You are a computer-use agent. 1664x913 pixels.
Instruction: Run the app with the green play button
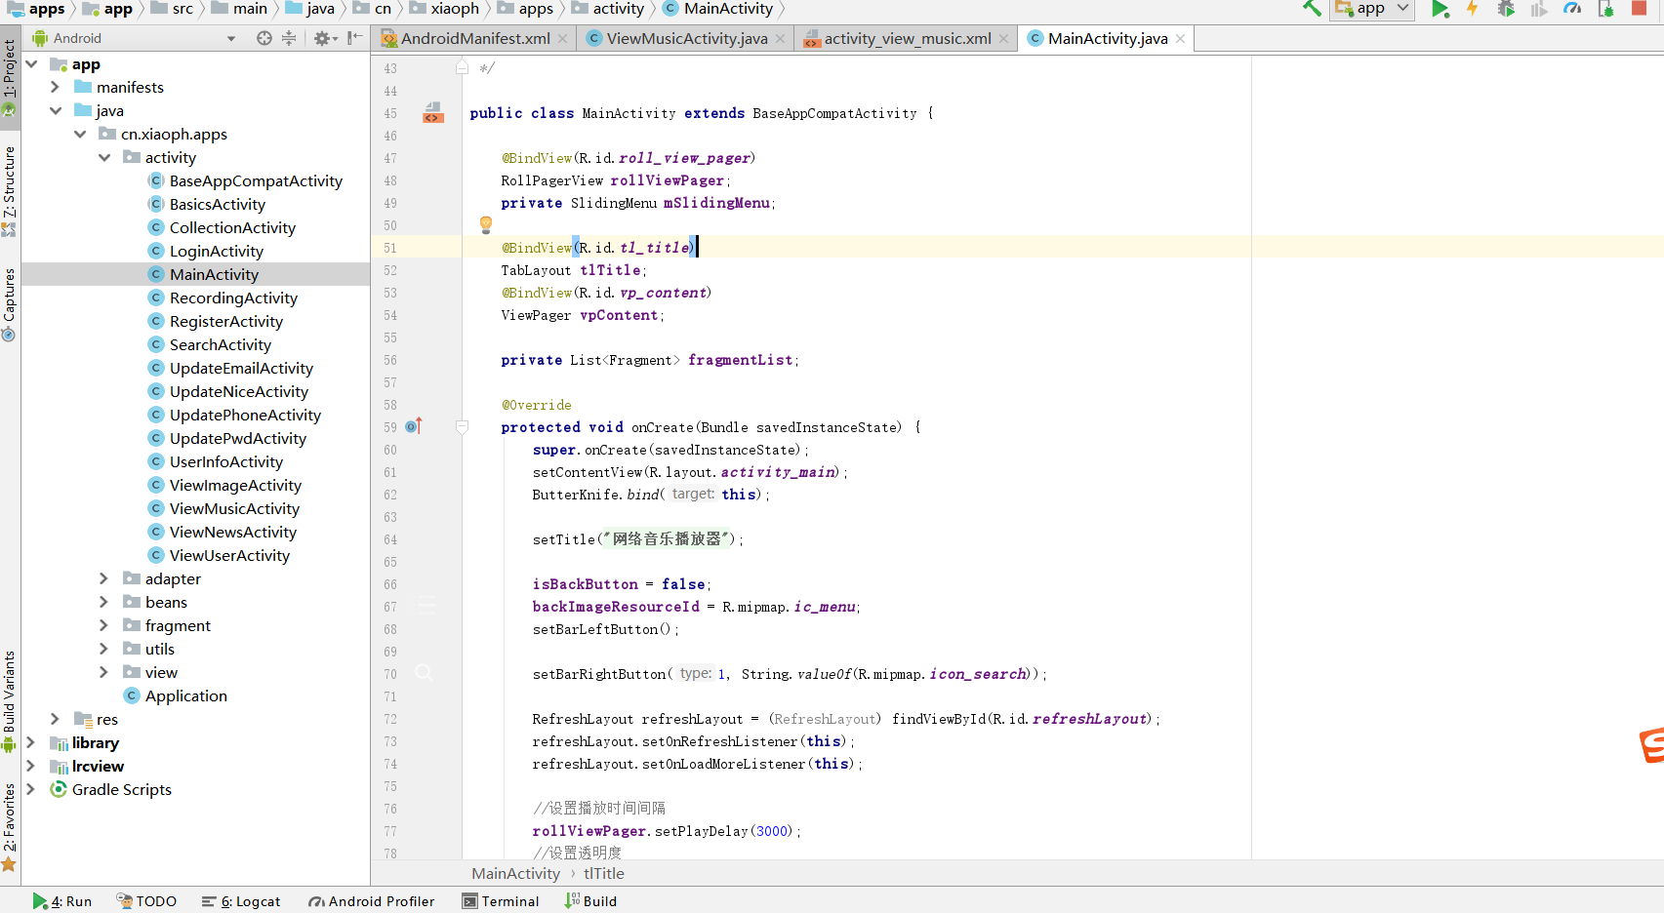click(x=1440, y=9)
